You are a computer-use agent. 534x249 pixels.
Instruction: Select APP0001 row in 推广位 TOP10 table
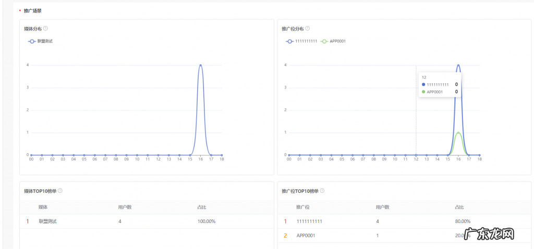(x=306, y=235)
